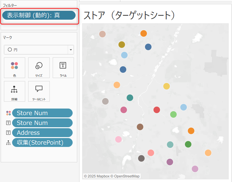
Task: Click the 表示制御 (動的): 真 filter pill
Action: pos(39,15)
